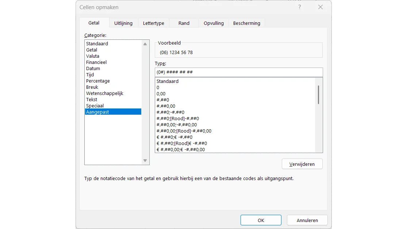Switch to the Opvulling tab
Image resolution: width=407 pixels, height=229 pixels.
tap(214, 23)
